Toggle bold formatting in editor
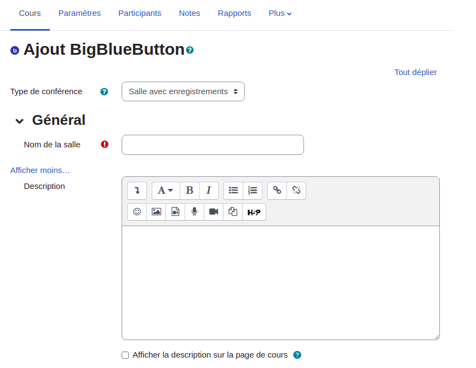476x368 pixels. tap(190, 191)
